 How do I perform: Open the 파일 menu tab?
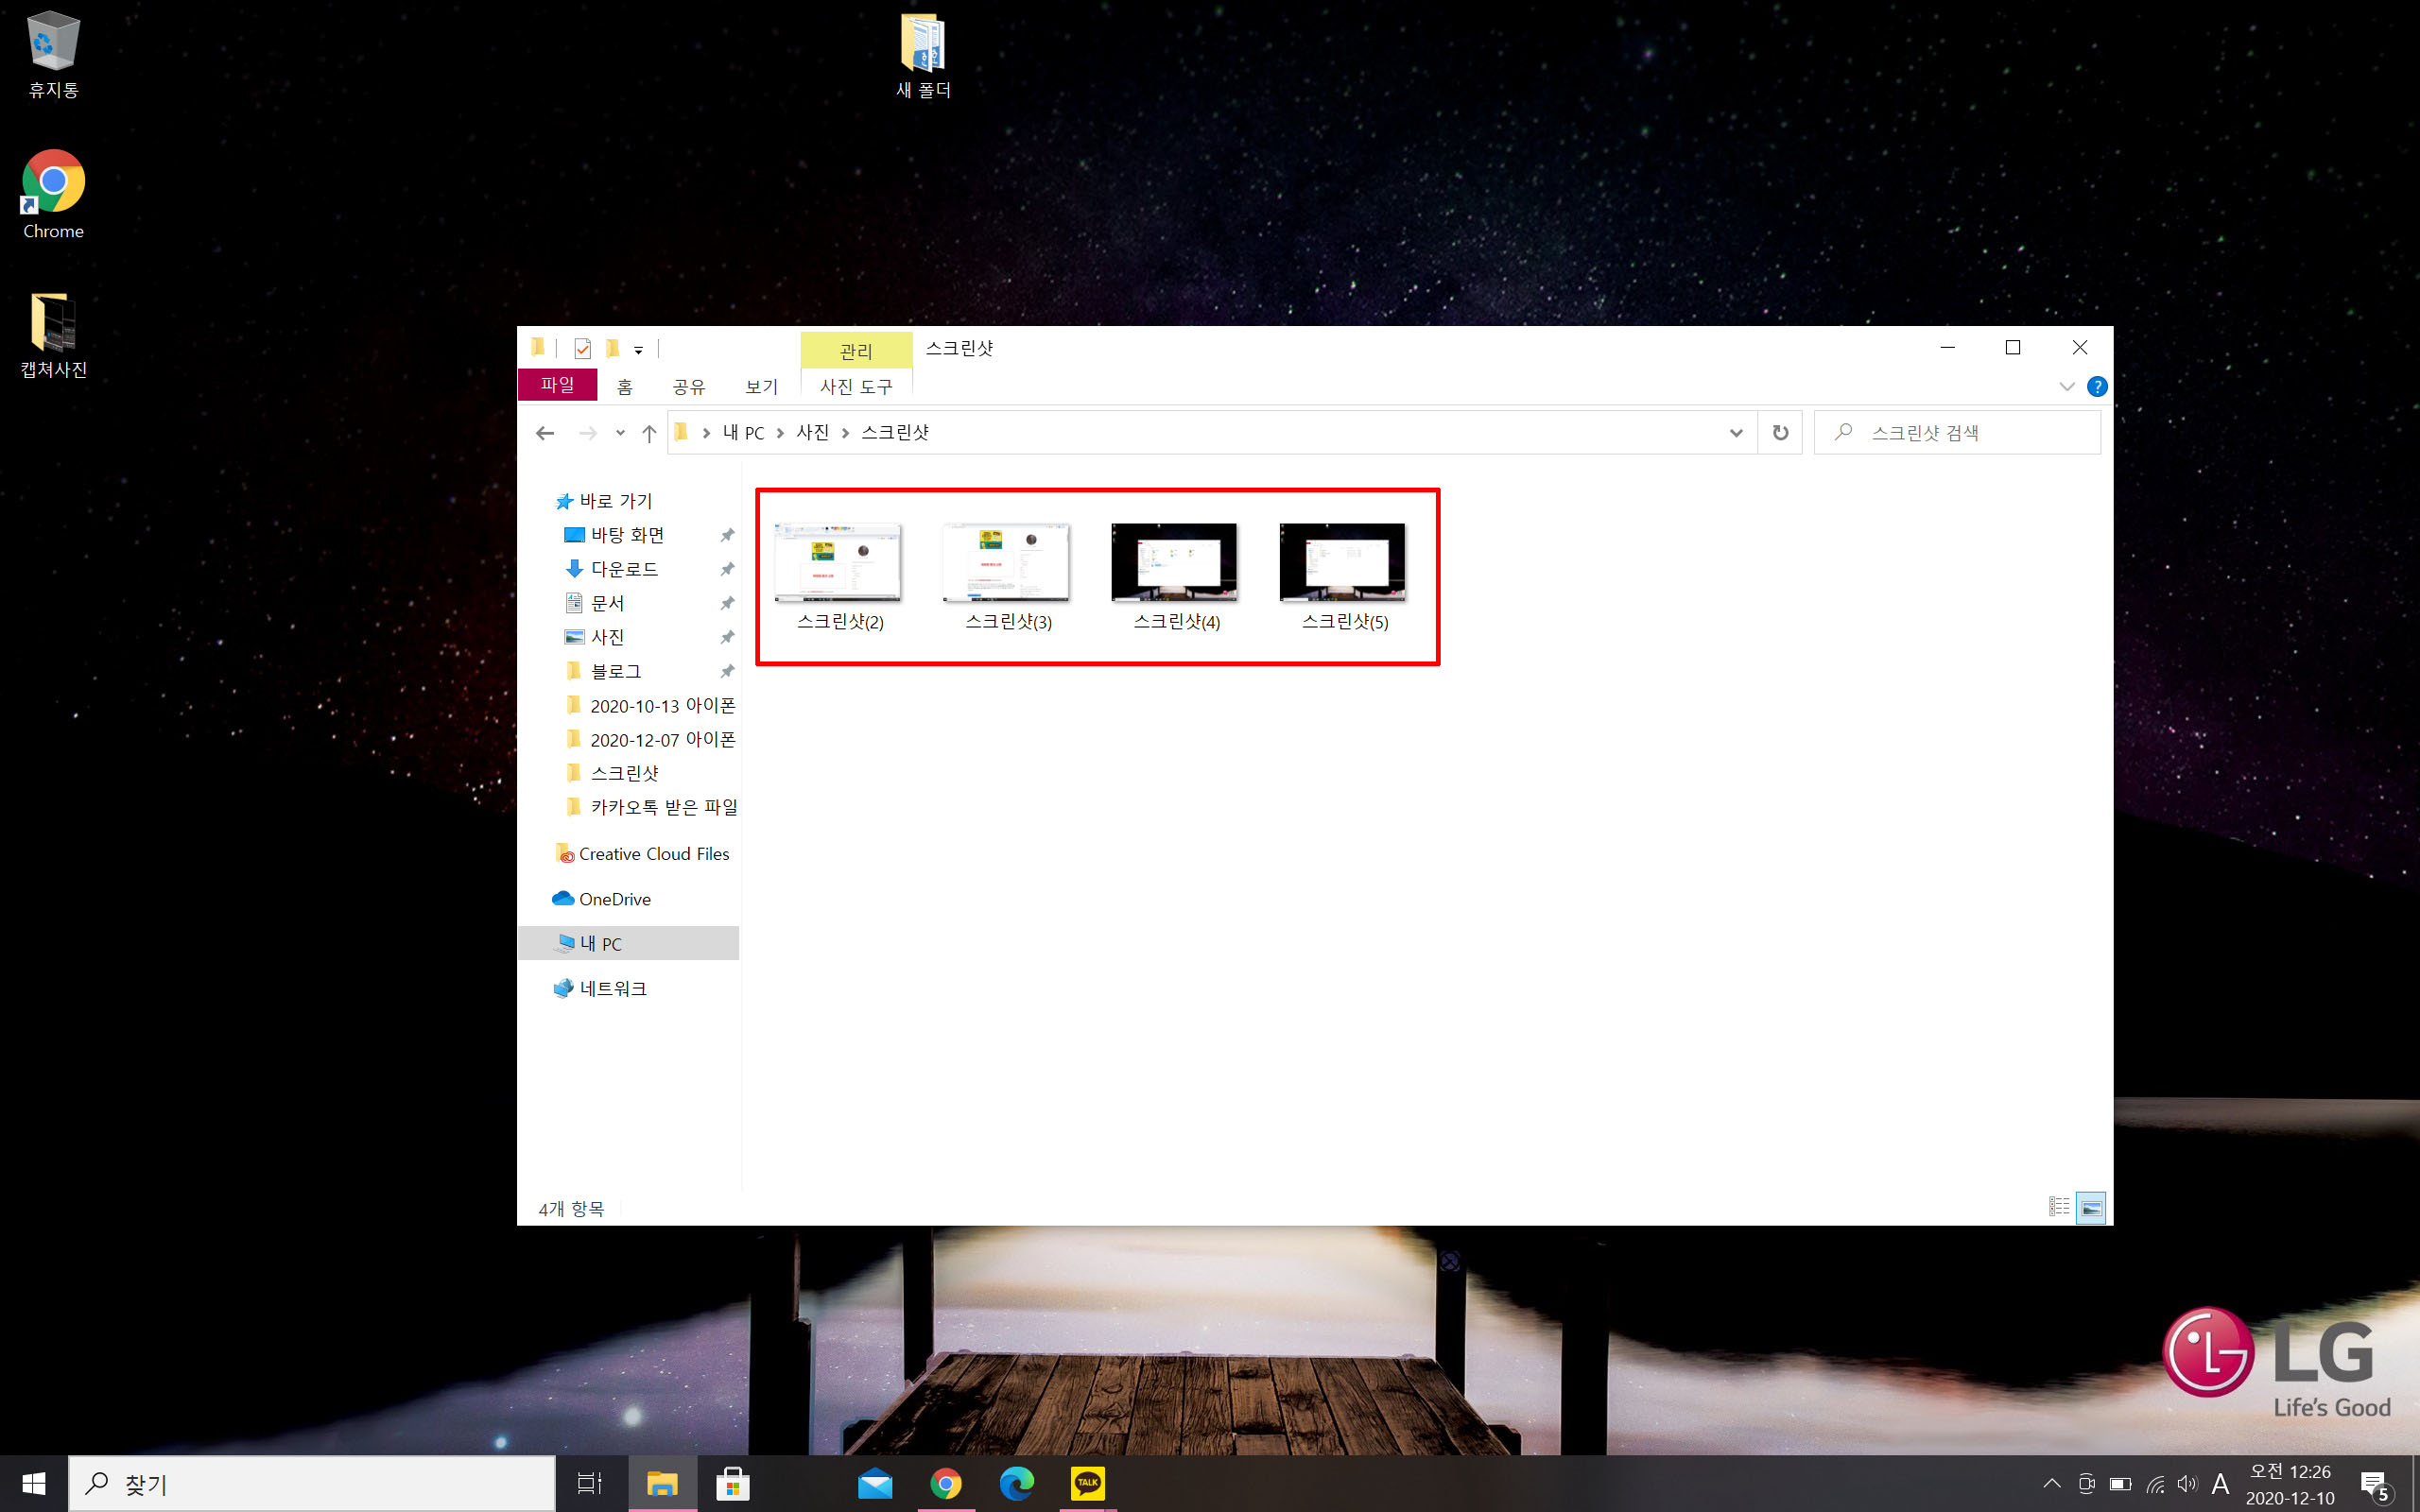[x=557, y=385]
